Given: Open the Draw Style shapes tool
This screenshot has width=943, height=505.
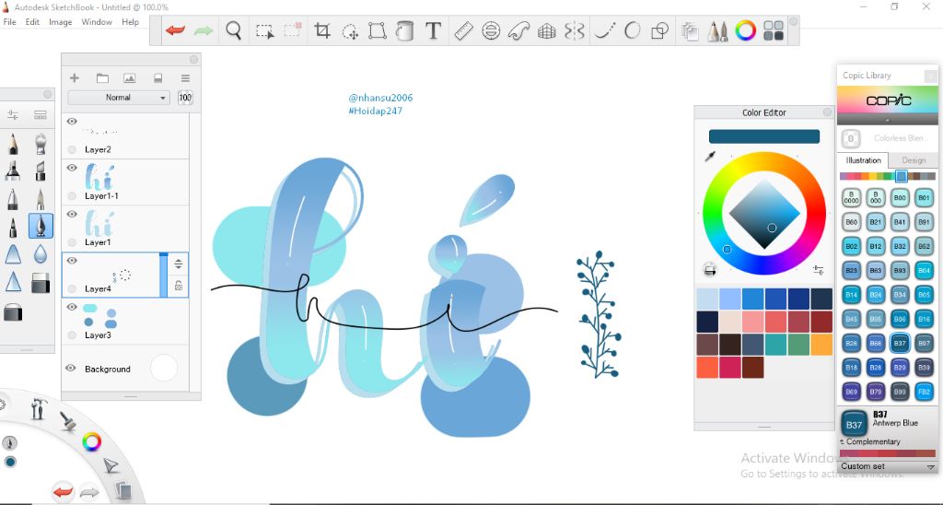Looking at the screenshot, I should [660, 30].
